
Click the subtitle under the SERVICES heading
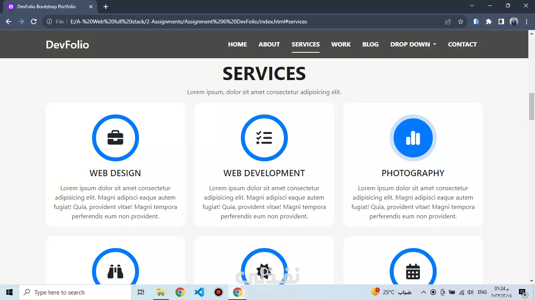[x=264, y=92]
